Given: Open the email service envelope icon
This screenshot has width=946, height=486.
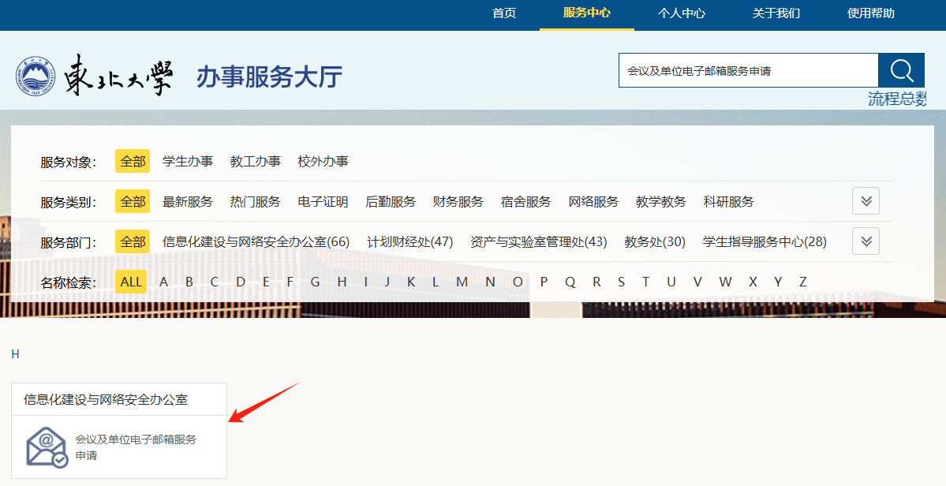Looking at the screenshot, I should tap(47, 447).
